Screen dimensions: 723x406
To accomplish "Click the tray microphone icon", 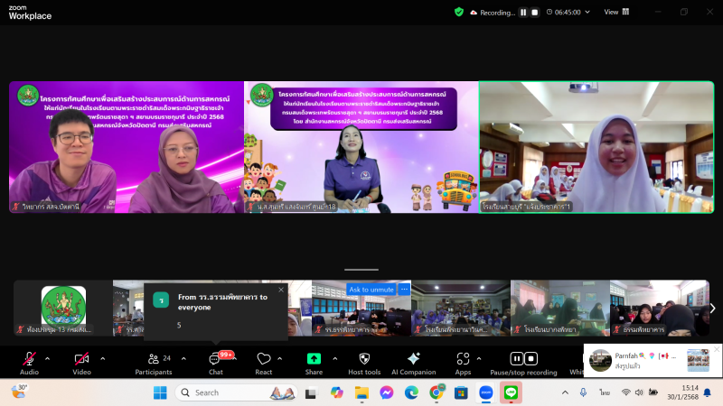I will tap(583, 392).
